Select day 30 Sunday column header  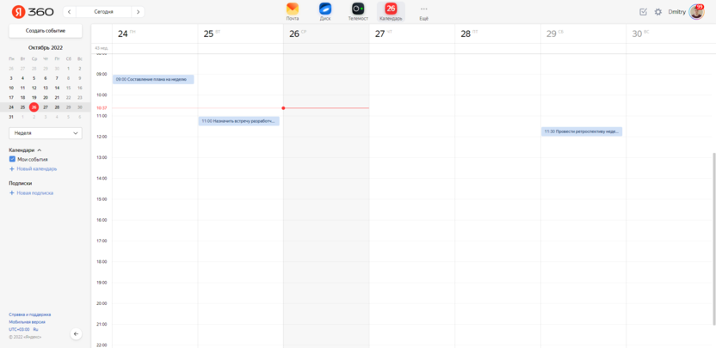[x=669, y=34]
